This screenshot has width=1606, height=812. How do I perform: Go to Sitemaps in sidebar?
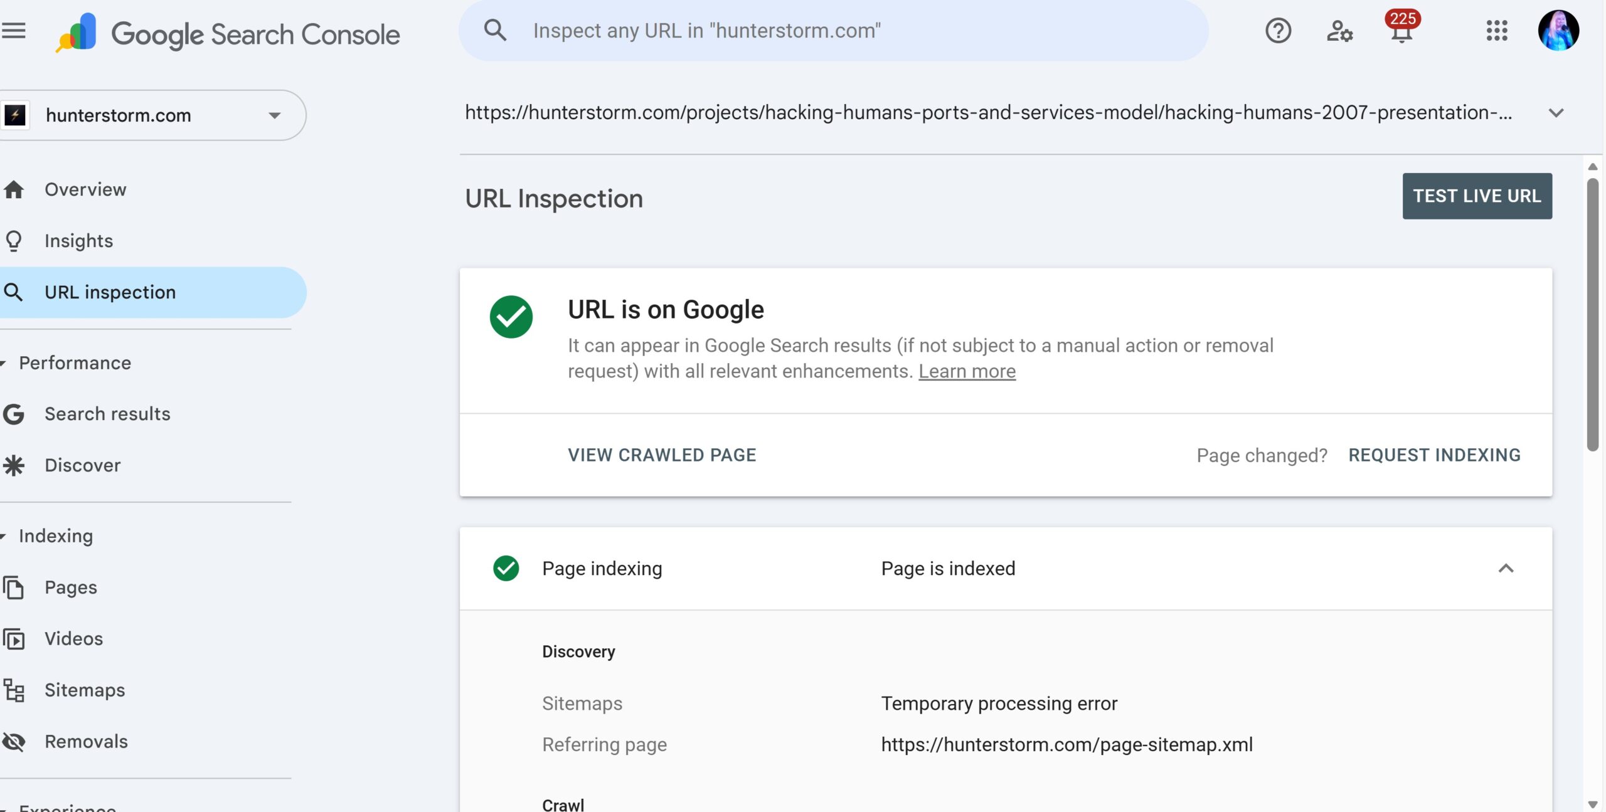(x=85, y=690)
